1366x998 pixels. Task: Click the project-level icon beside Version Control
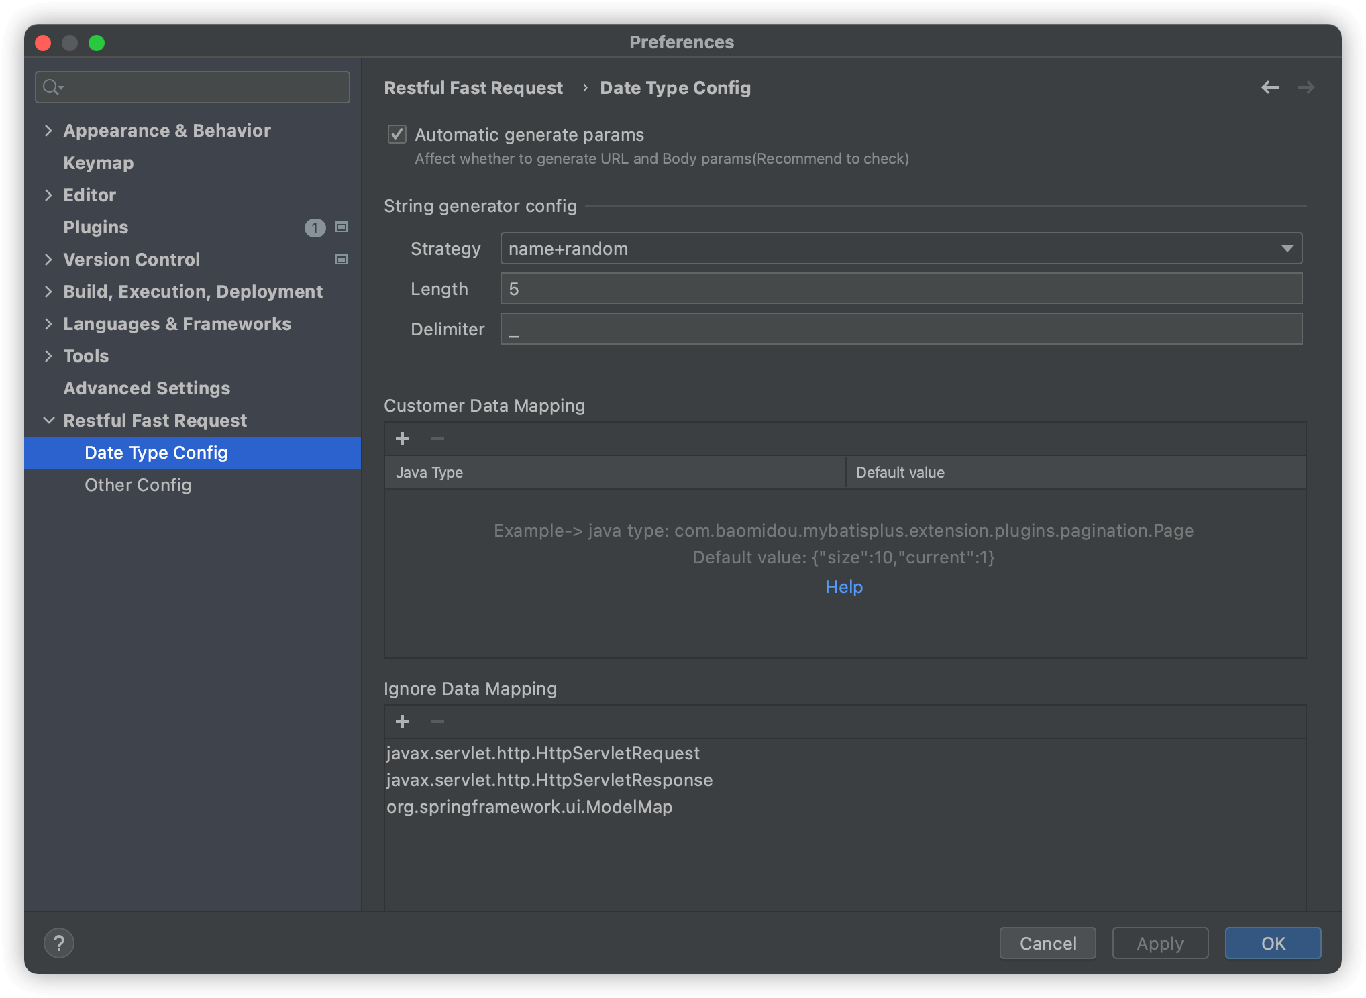pos(341,260)
